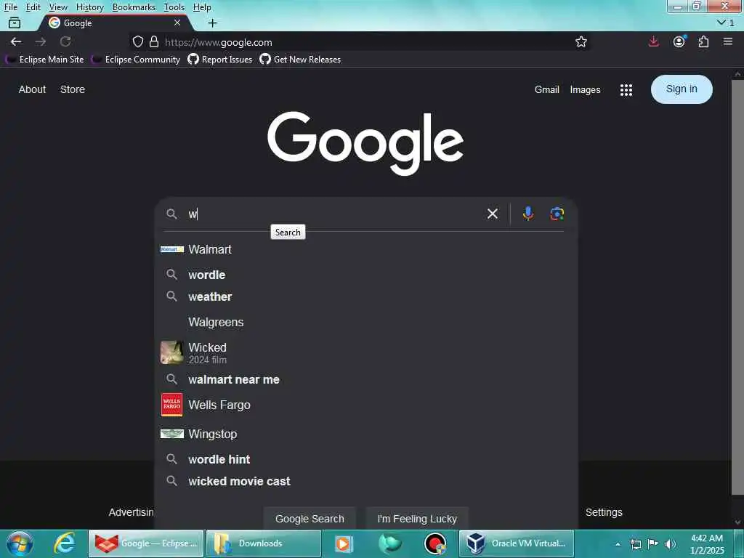Screen dimensions: 744x558
Task: Reload the page with refresh icon
Action: (x=65, y=41)
